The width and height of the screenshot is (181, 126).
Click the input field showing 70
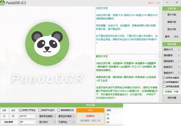click(x=13, y=116)
